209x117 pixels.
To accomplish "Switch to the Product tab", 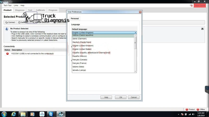I will (8, 10).
